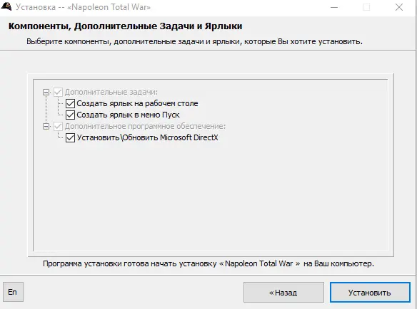Start installation with the «Установить» button
The height and width of the screenshot is (309, 417).
point(370,293)
